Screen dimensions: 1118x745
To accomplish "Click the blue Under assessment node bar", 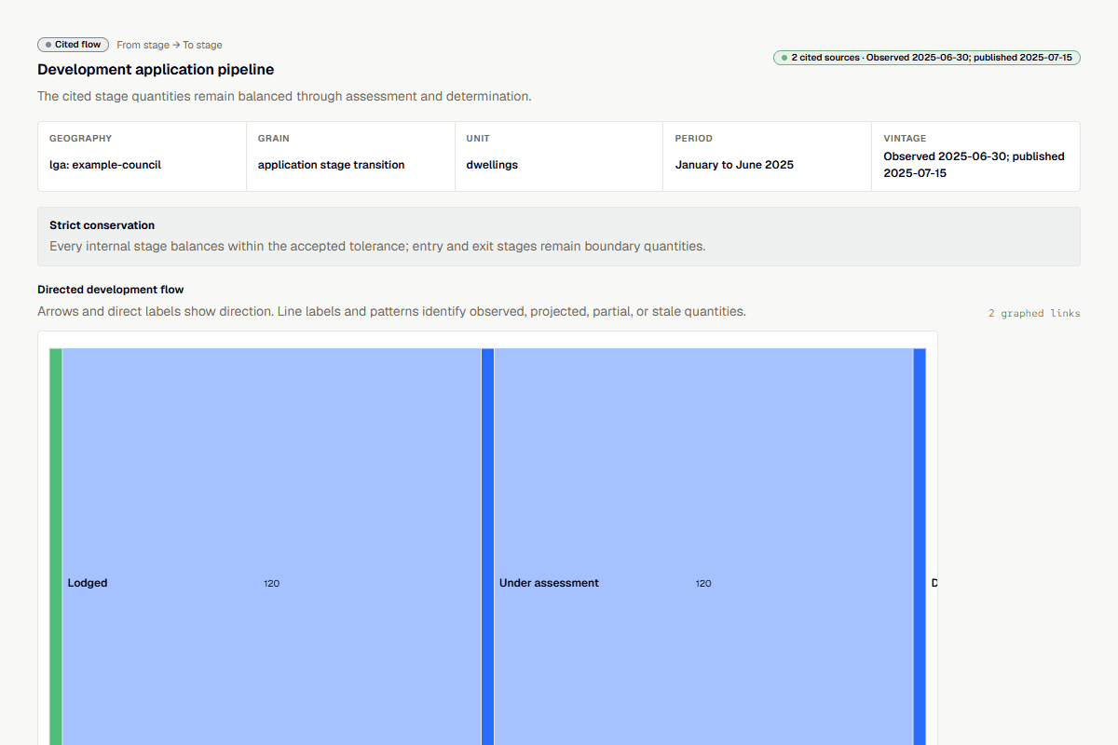I will click(487, 547).
